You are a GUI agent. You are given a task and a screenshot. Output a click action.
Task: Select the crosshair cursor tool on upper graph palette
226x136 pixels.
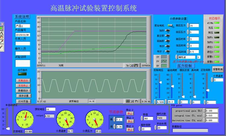click(x=128, y=65)
